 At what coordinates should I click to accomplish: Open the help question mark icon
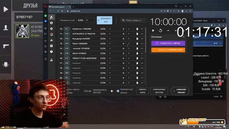coord(51,52)
